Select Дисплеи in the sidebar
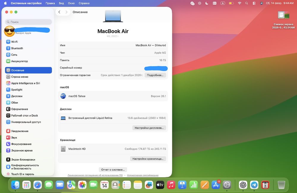 29,96
